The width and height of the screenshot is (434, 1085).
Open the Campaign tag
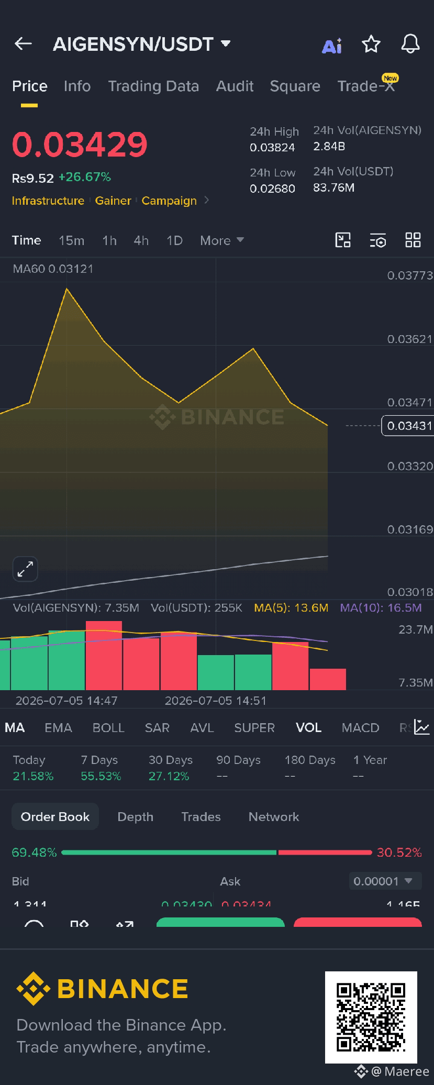pyautogui.click(x=169, y=201)
